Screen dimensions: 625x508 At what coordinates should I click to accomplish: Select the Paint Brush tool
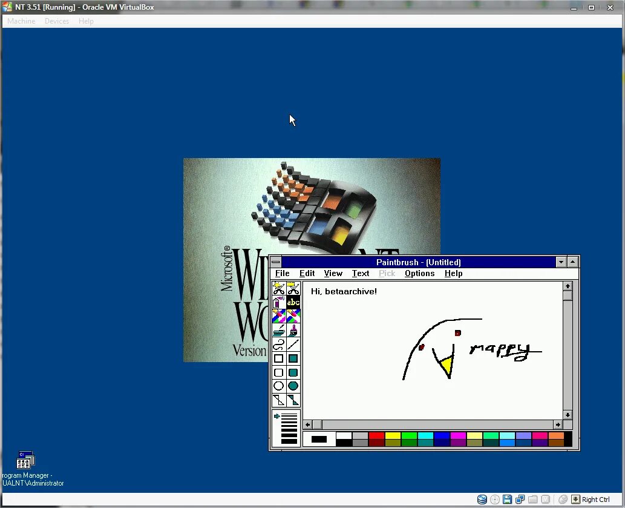pos(292,330)
